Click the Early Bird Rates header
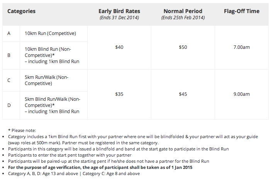The height and width of the screenshot is (187, 271). (x=119, y=11)
